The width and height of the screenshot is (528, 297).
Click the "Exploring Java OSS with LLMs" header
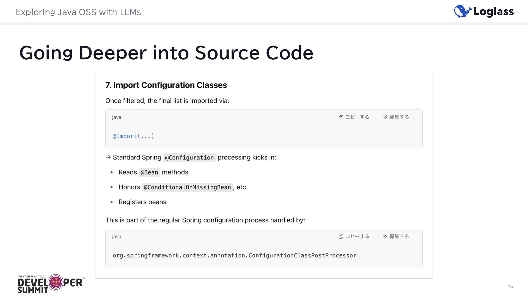pyautogui.click(x=78, y=12)
